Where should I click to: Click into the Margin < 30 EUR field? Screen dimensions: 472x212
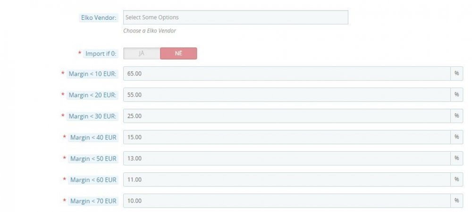click(287, 116)
